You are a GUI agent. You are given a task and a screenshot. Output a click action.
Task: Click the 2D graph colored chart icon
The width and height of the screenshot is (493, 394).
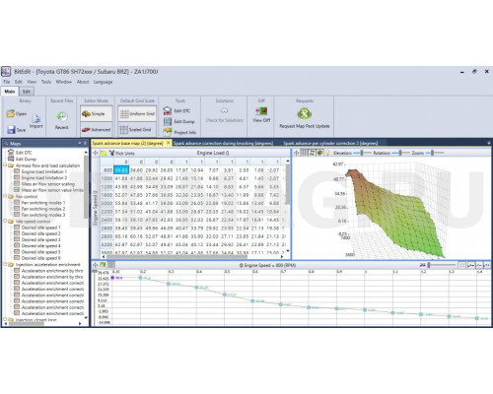coord(103,265)
